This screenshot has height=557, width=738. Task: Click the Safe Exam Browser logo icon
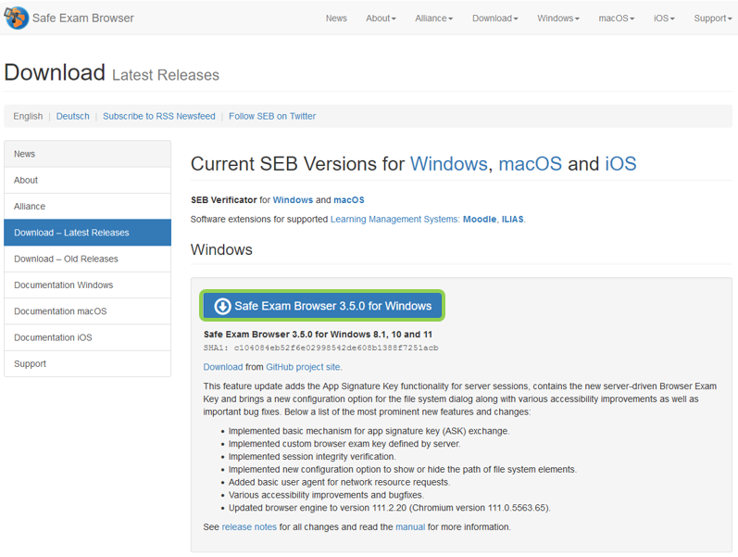pyautogui.click(x=16, y=18)
